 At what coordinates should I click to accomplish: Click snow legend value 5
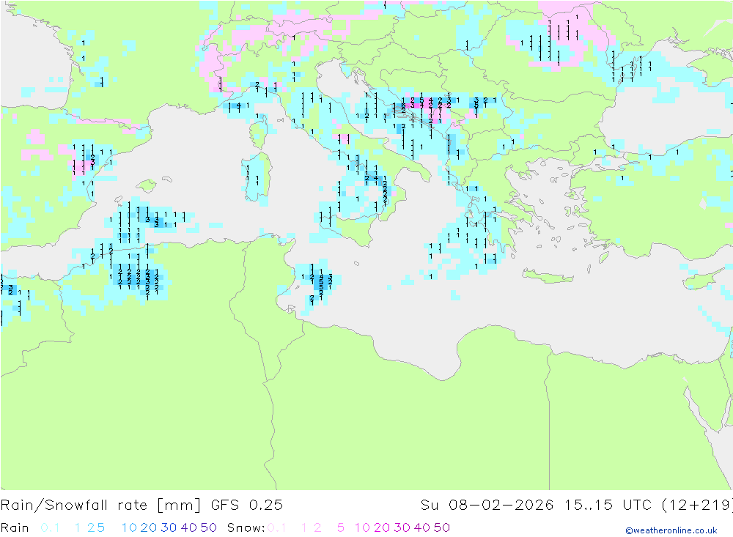coord(341,527)
